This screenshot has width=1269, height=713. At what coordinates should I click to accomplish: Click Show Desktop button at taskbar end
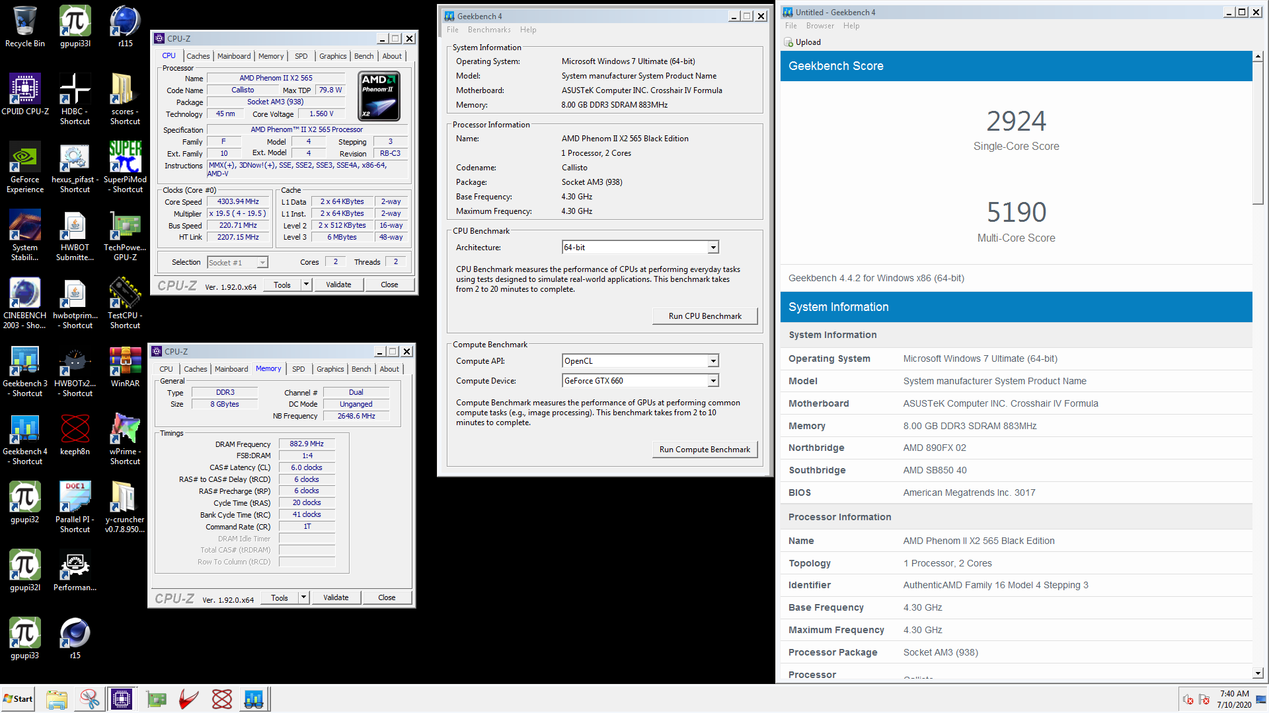coord(1262,698)
